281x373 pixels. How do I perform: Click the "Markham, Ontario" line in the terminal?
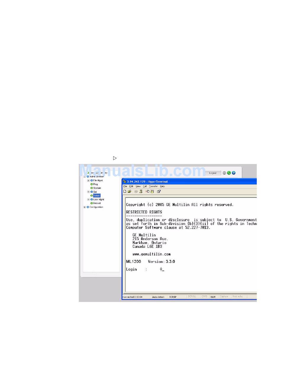pyautogui.click(x=149, y=243)
